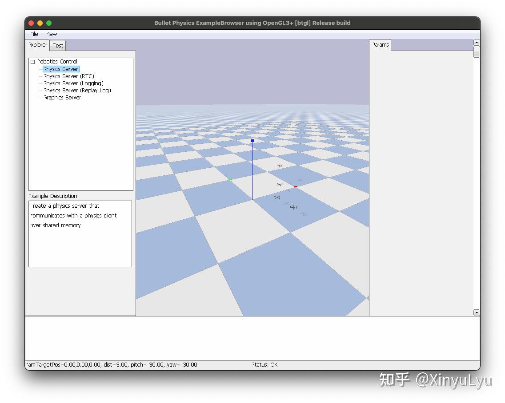Select the Graphics Server example
This screenshot has width=505, height=403.
pyautogui.click(x=62, y=97)
